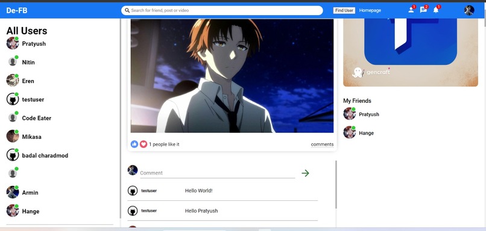This screenshot has height=231, width=486.
Task: Click the Find User button
Action: click(x=344, y=10)
